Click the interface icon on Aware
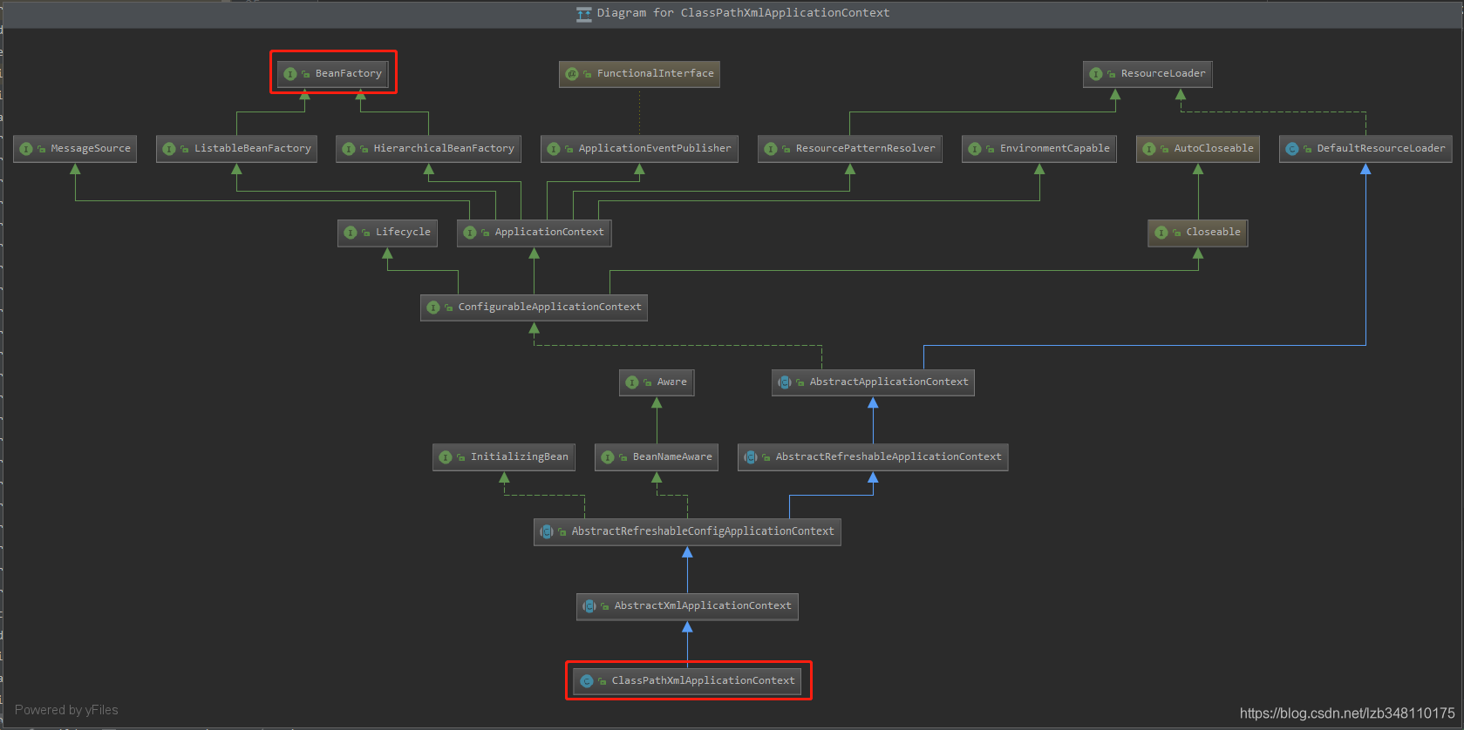The width and height of the screenshot is (1464, 730). pyautogui.click(x=632, y=382)
